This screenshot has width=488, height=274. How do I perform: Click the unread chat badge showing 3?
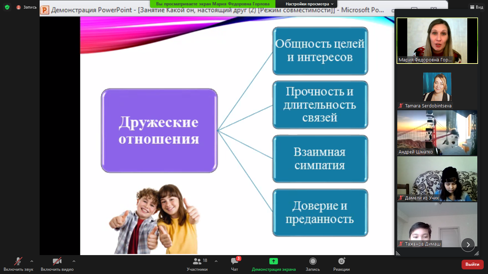tap(239, 258)
